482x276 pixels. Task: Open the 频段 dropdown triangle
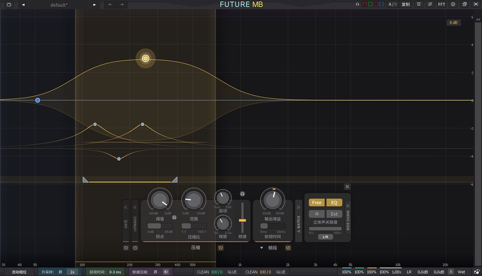click(261, 248)
